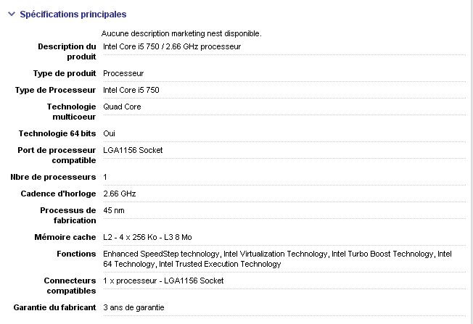Select the Mémoire cache L2/L3 value
Screen dimensions: 473x324
[x=157, y=237]
